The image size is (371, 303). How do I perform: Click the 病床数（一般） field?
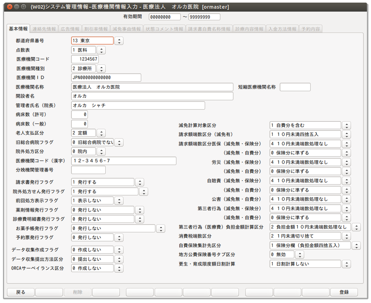pos(79,124)
